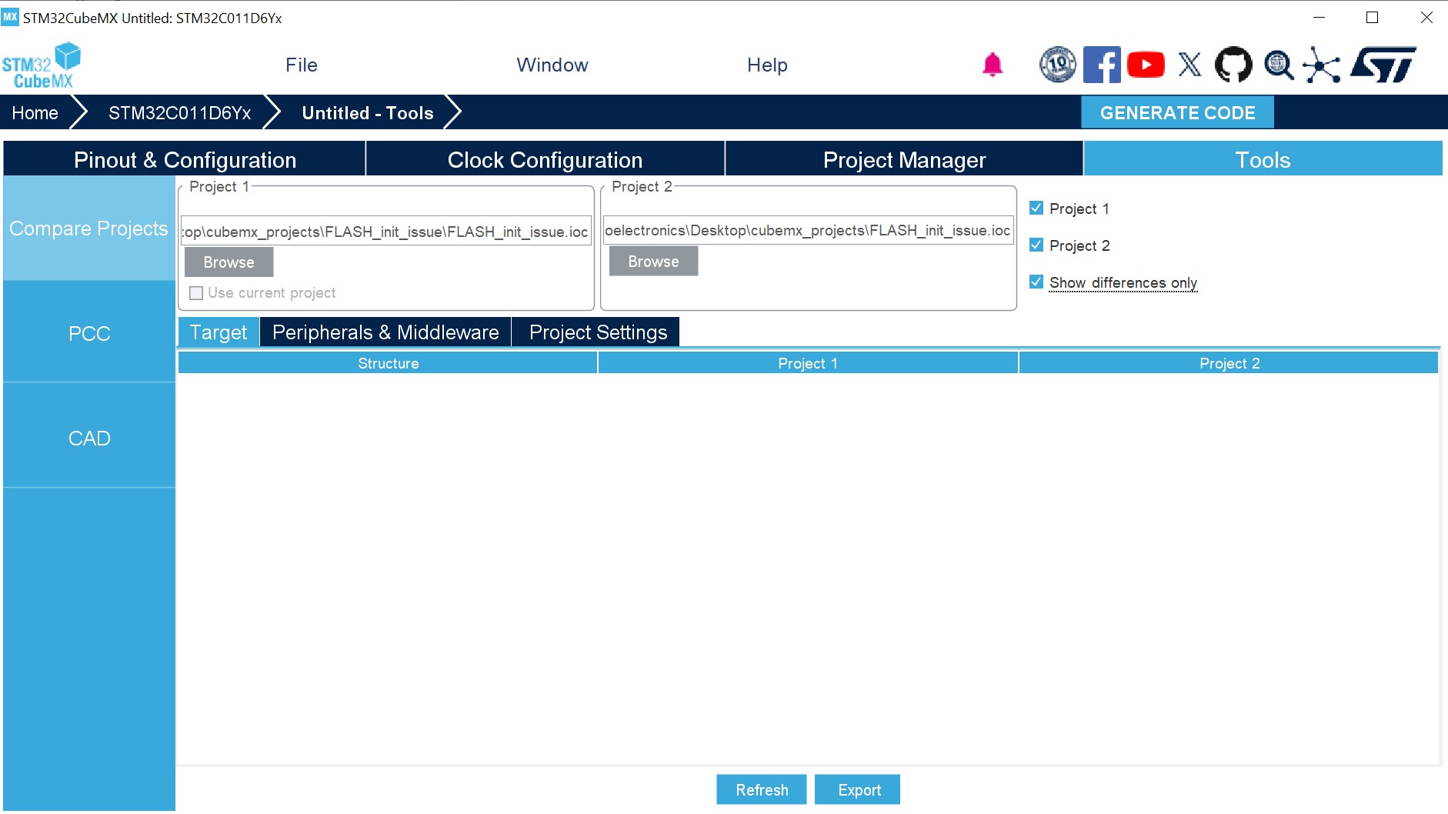Viewport: 1448px width, 814px height.
Task: Click the Project 2 path field
Action: click(x=808, y=230)
